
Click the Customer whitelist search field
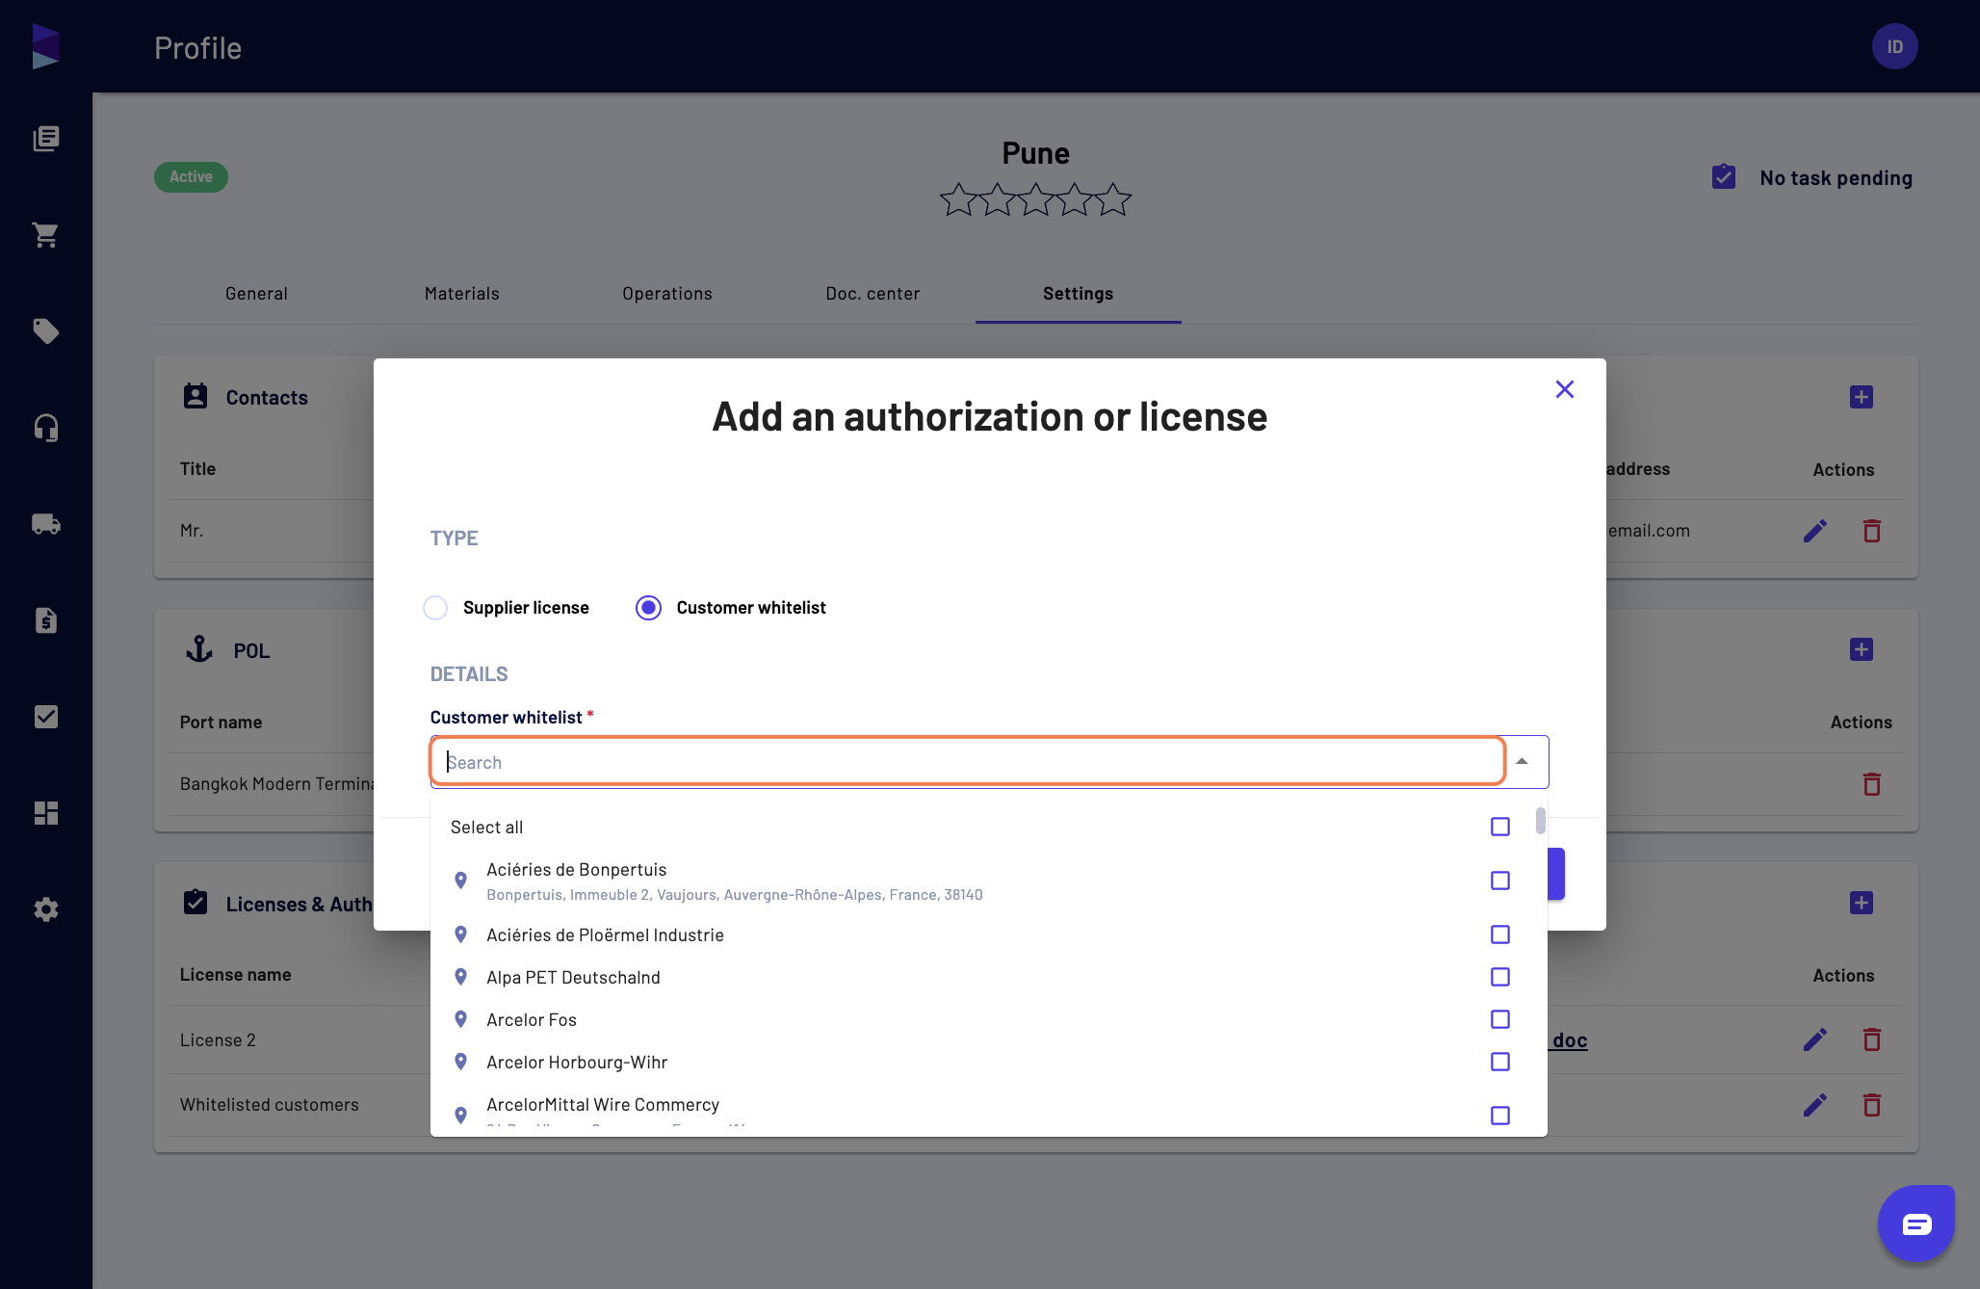click(968, 762)
